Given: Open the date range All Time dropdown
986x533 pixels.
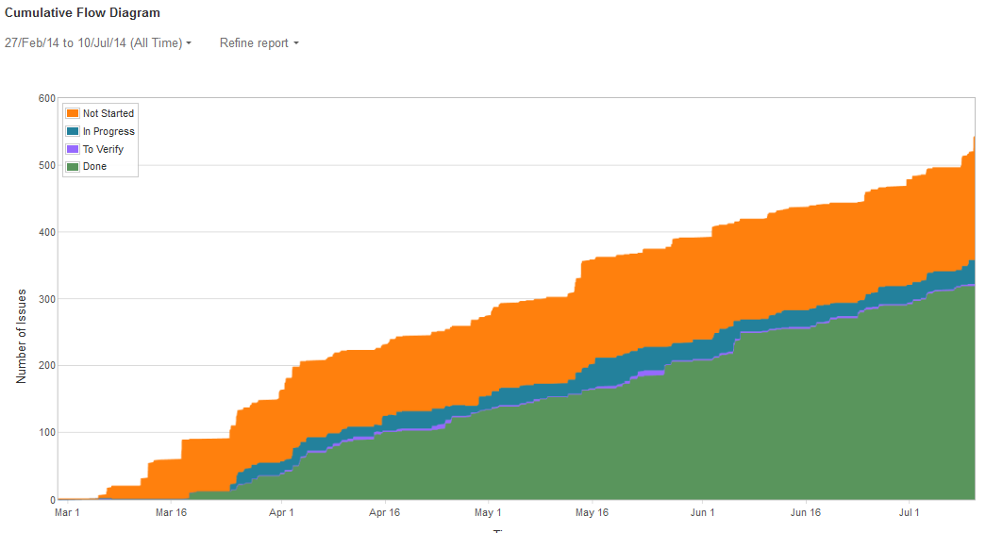Looking at the screenshot, I should 98,43.
